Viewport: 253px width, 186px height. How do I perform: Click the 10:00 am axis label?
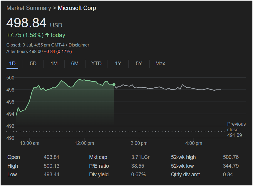29,143
